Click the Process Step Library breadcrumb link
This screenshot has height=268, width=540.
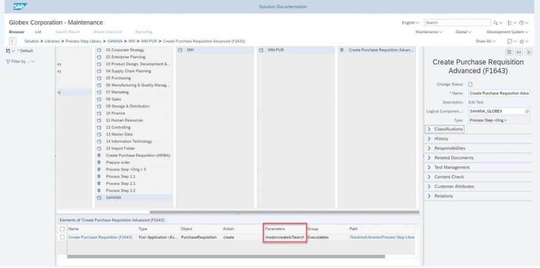pos(83,41)
